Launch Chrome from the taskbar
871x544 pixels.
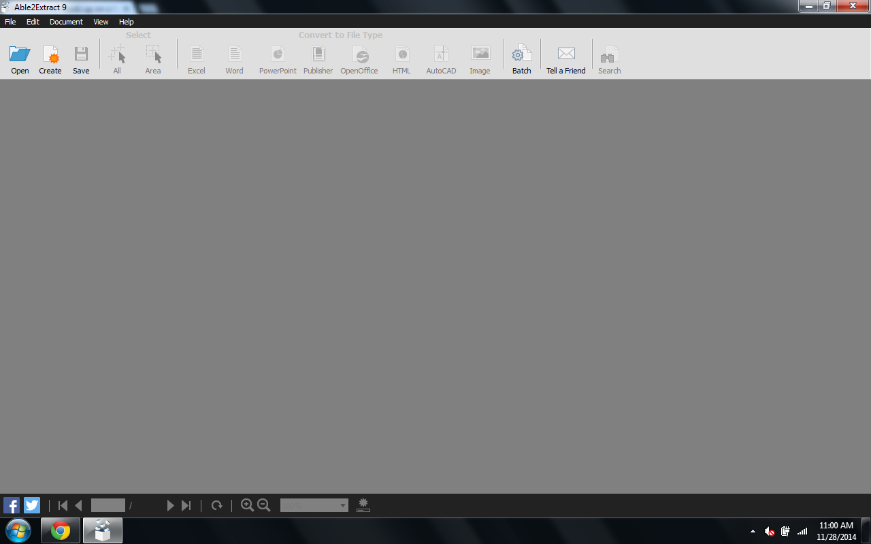tap(61, 530)
